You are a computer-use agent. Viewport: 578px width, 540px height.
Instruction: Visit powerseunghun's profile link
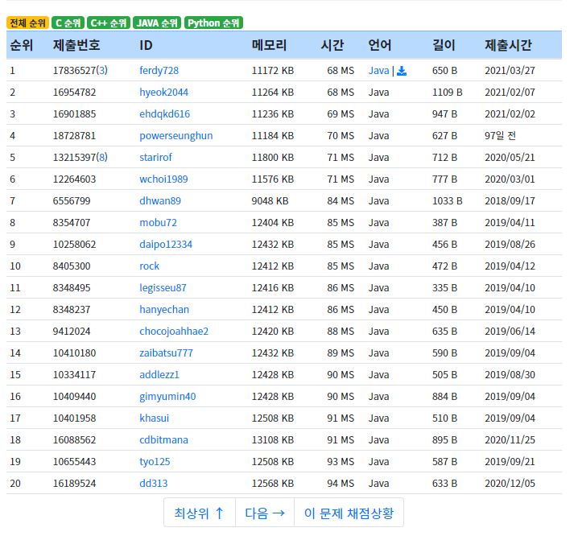[175, 136]
